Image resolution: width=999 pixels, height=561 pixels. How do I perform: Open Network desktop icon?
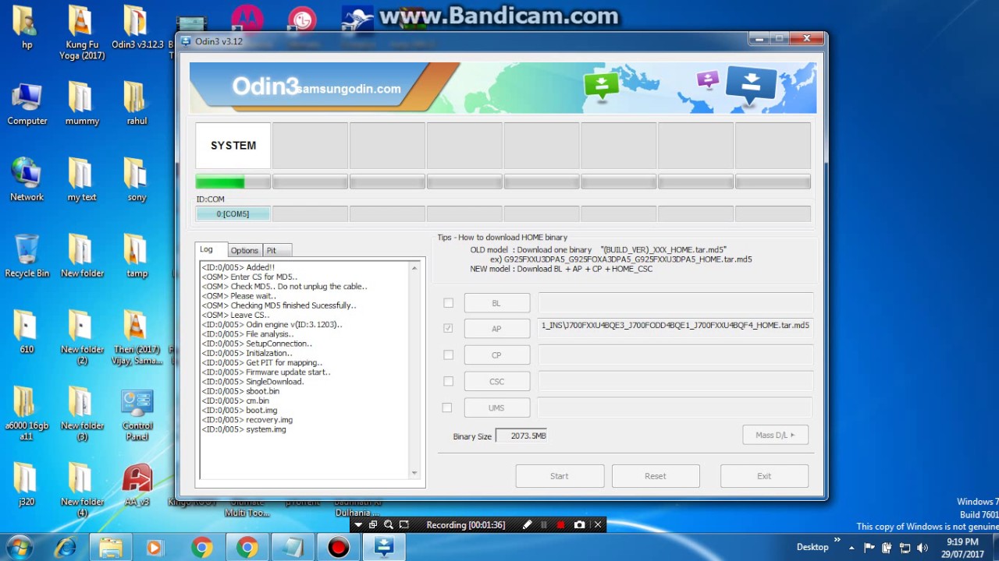[x=27, y=180]
